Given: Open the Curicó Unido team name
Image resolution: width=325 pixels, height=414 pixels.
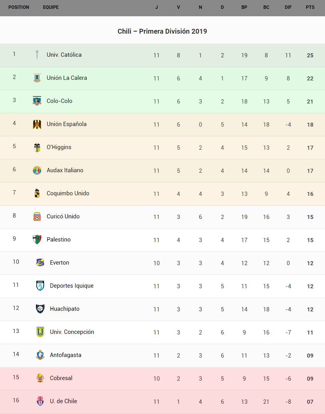Looking at the screenshot, I should pos(63,216).
